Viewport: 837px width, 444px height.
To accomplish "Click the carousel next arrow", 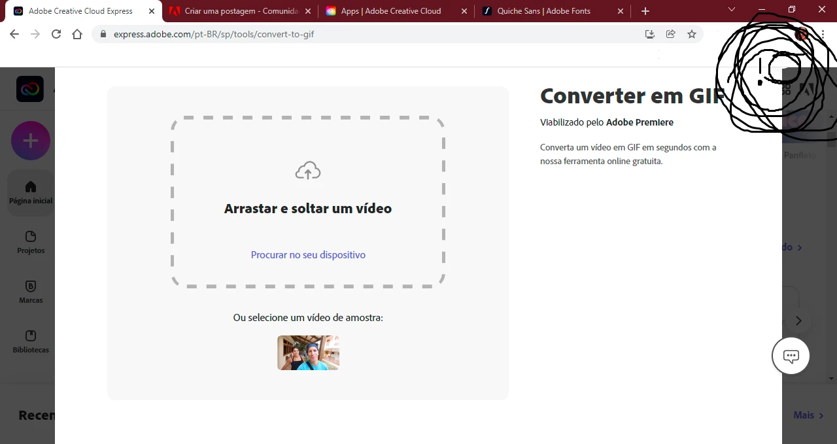I will coord(798,320).
